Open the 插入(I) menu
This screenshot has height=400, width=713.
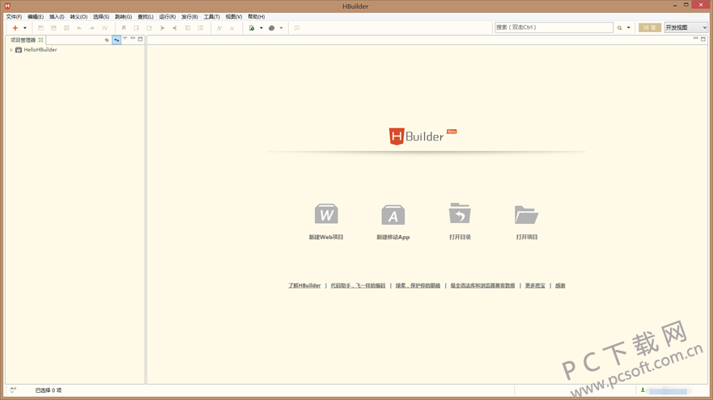click(57, 17)
